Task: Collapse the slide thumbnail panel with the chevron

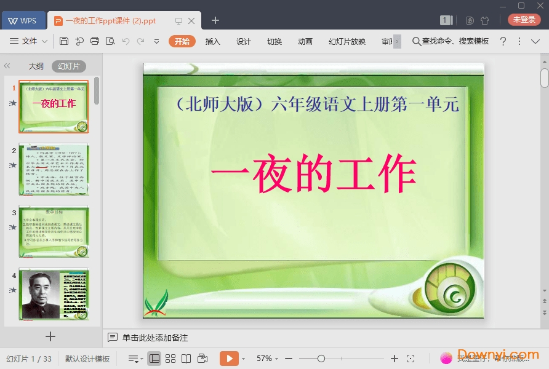Action: (7, 66)
